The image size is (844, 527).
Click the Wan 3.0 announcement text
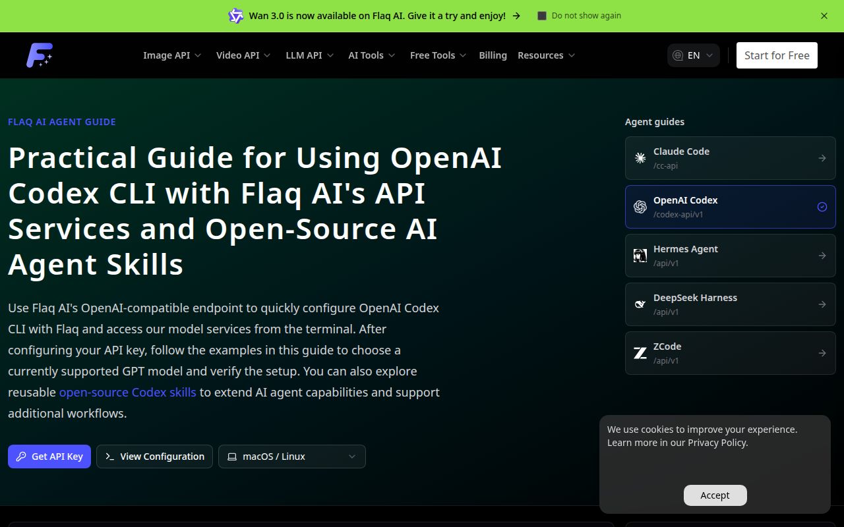tap(377, 16)
